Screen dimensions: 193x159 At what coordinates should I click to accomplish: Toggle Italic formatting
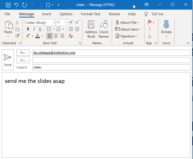(34, 29)
